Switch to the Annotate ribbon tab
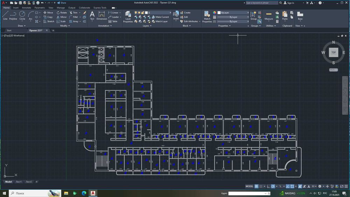This screenshot has width=350, height=197. click(27, 7)
